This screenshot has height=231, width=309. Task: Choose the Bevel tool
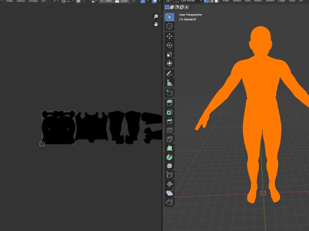coord(169,121)
